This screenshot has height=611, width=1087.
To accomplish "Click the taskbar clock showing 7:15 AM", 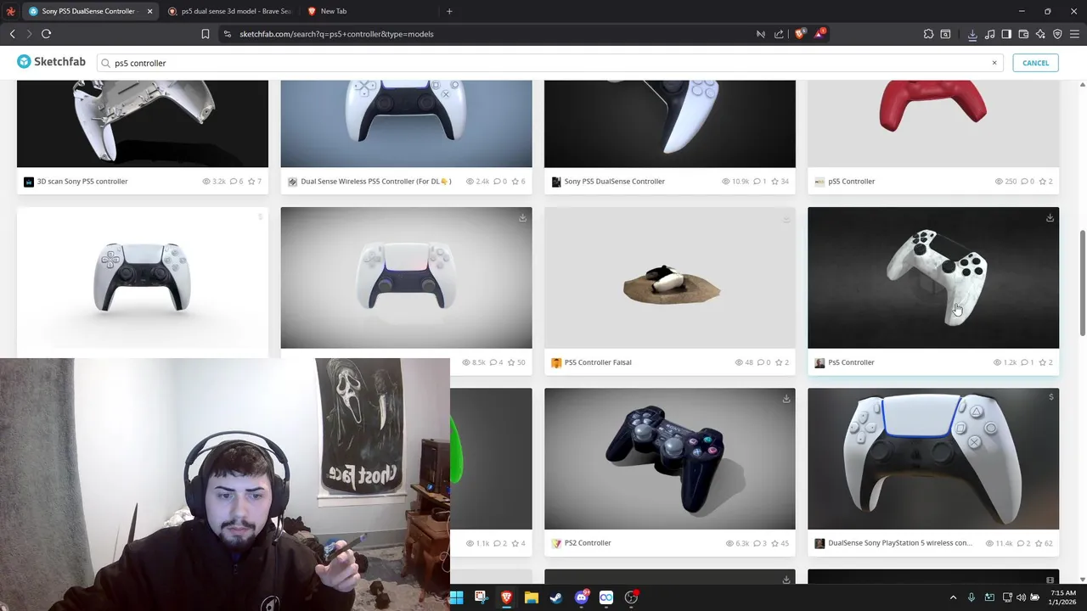I will (x=1063, y=597).
